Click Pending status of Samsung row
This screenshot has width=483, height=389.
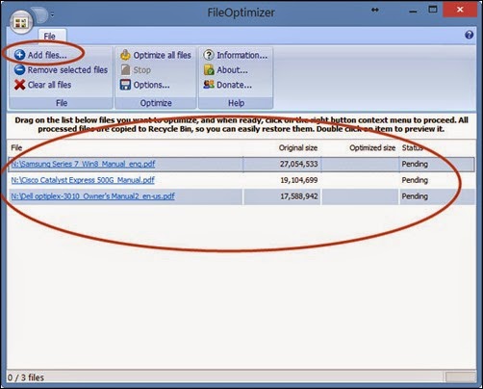(415, 164)
